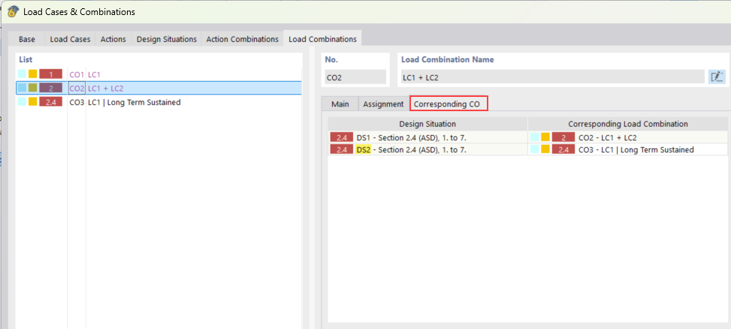Click the 2.4 badge in DS1 row

(342, 137)
